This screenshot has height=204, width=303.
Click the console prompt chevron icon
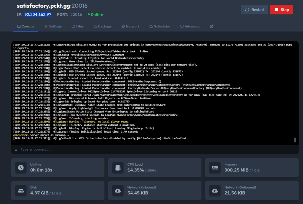(16, 150)
